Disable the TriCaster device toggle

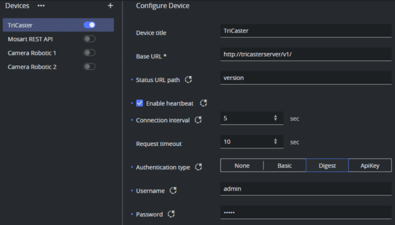pyautogui.click(x=89, y=25)
